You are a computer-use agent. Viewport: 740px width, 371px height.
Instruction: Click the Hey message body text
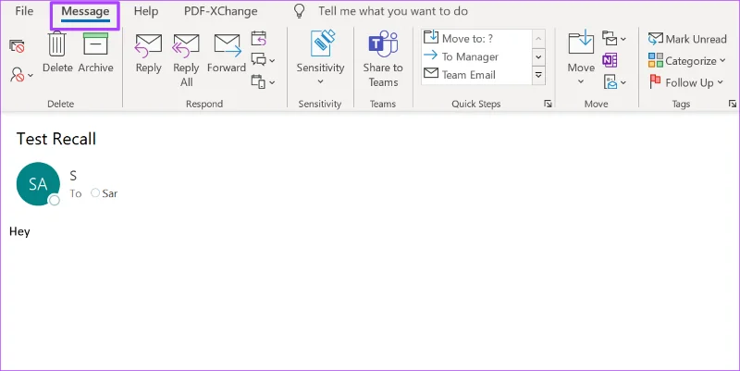coord(19,231)
